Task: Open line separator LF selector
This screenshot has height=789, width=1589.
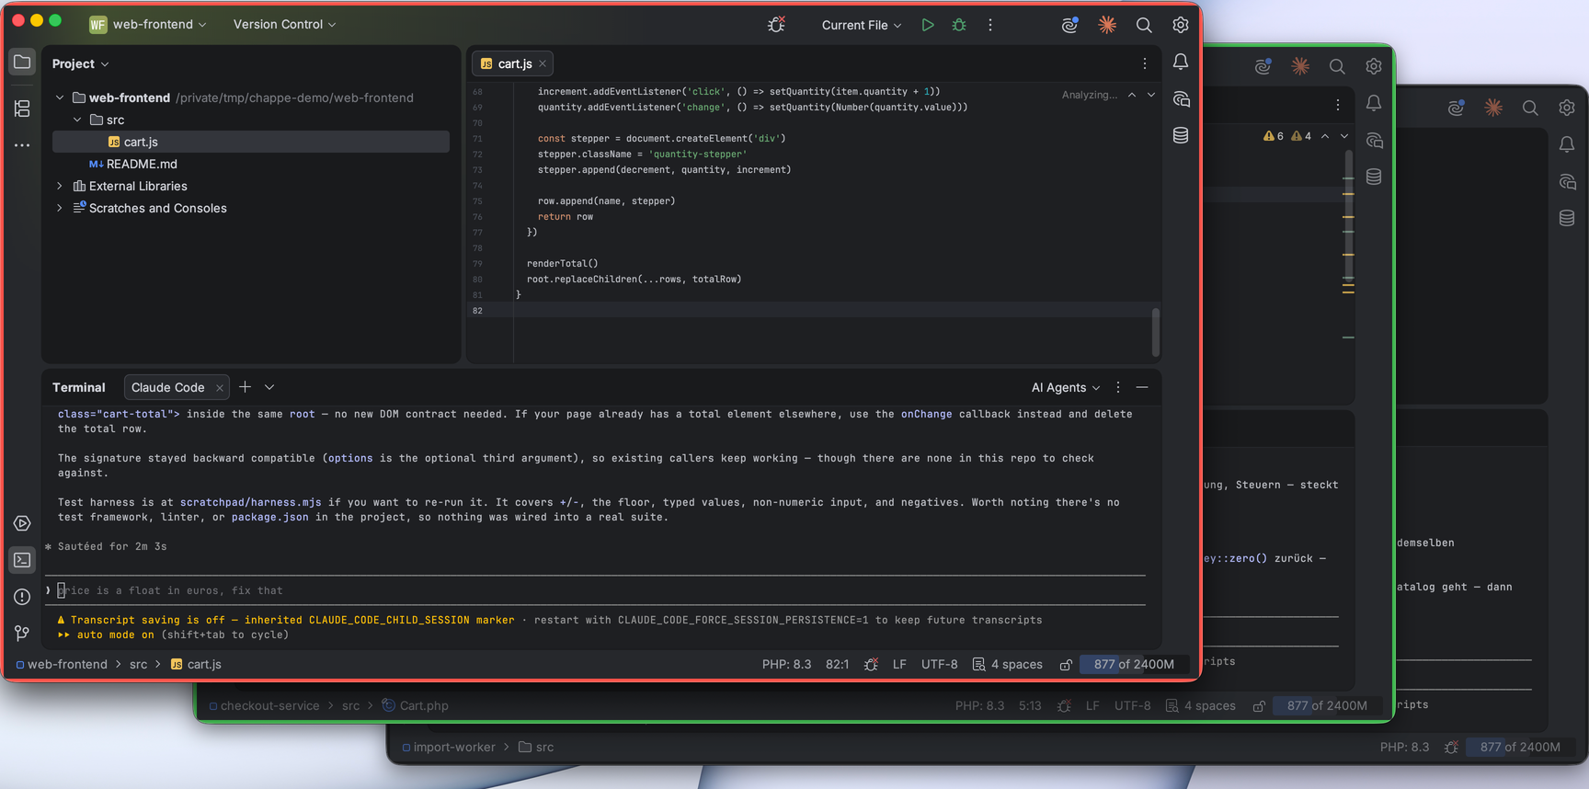Action: 899,664
